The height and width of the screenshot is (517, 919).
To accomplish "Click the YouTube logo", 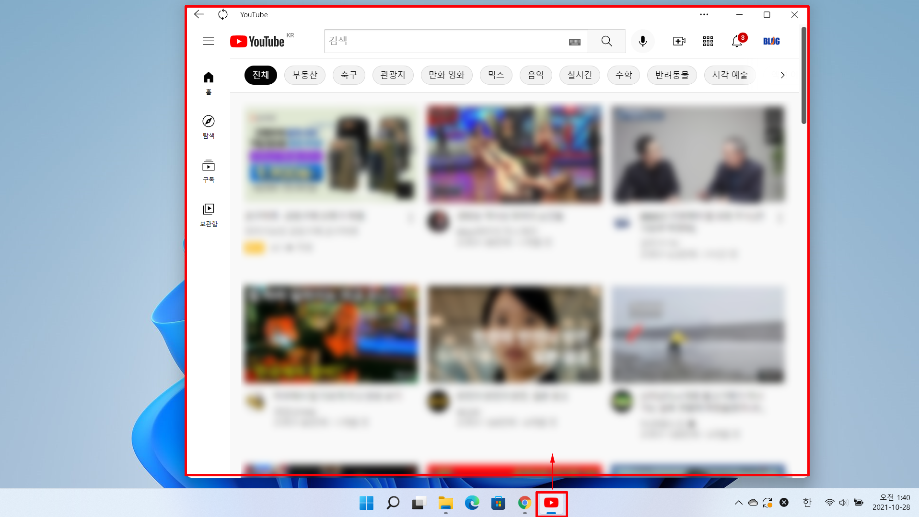I will coord(257,42).
